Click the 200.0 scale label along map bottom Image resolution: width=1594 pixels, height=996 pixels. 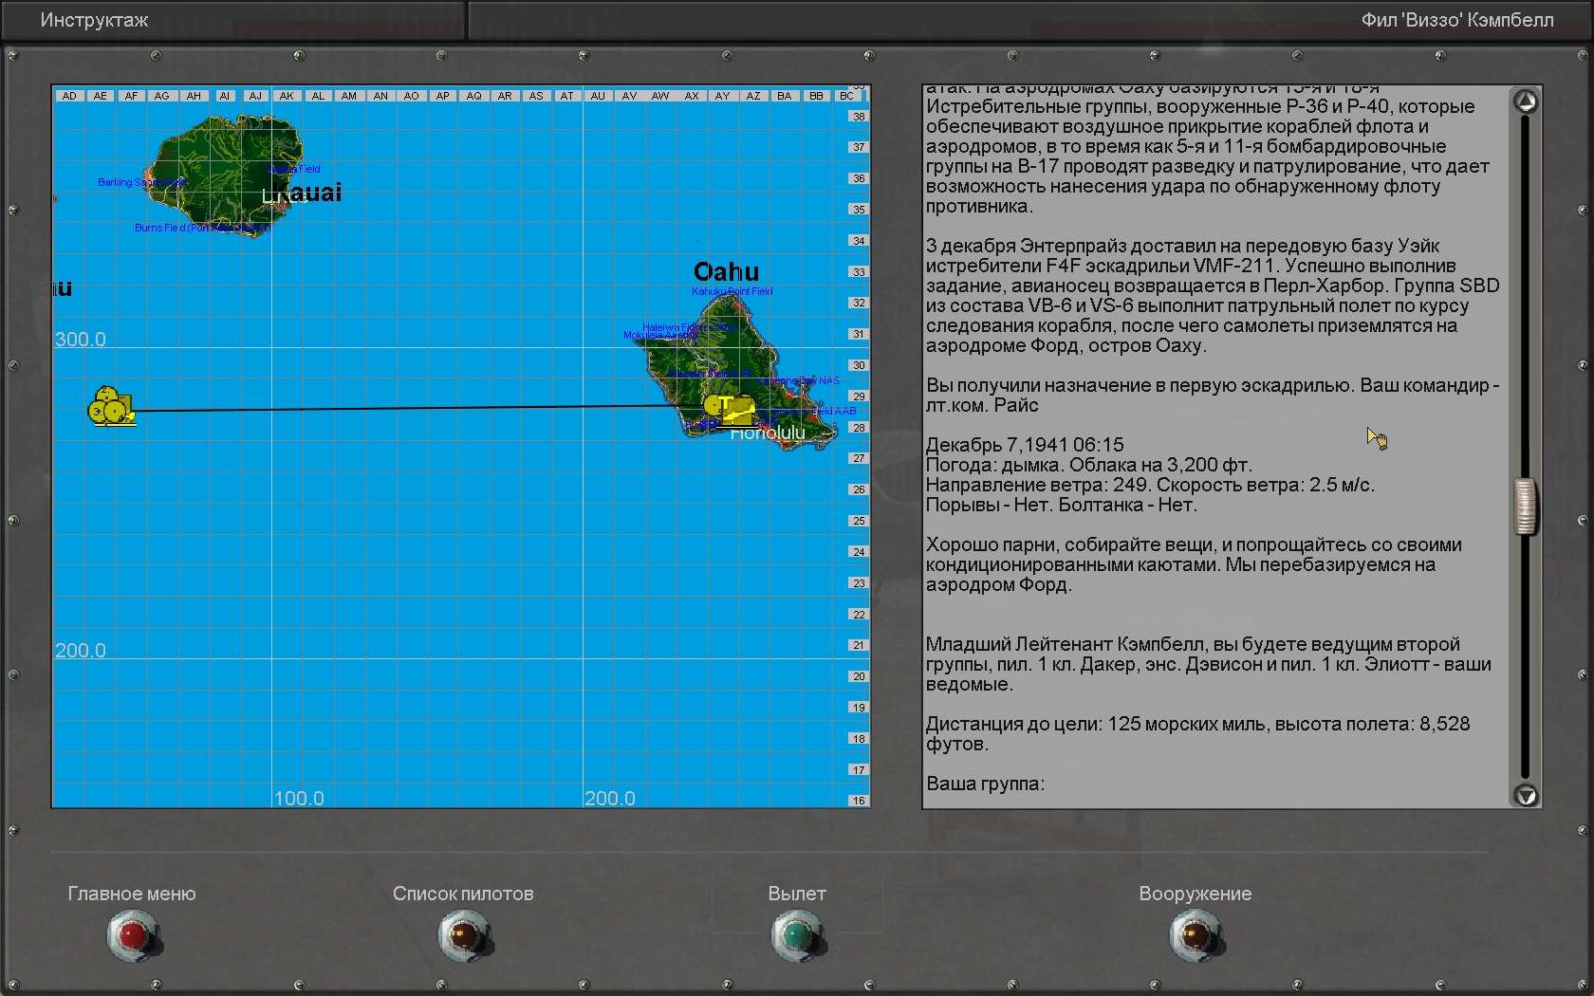[x=610, y=799]
